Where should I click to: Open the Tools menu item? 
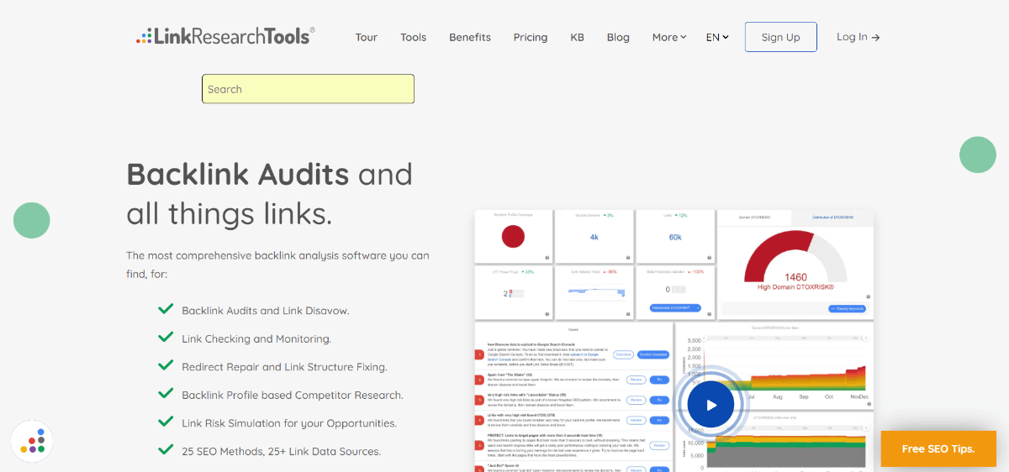[413, 37]
